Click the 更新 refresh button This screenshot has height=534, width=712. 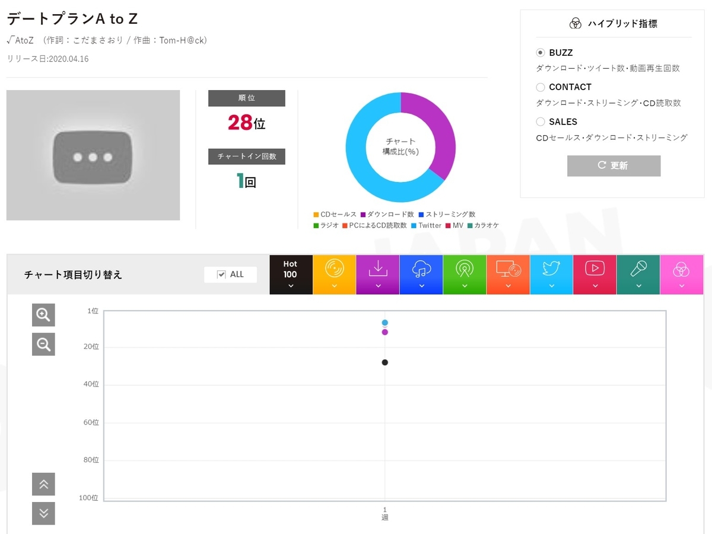(614, 165)
